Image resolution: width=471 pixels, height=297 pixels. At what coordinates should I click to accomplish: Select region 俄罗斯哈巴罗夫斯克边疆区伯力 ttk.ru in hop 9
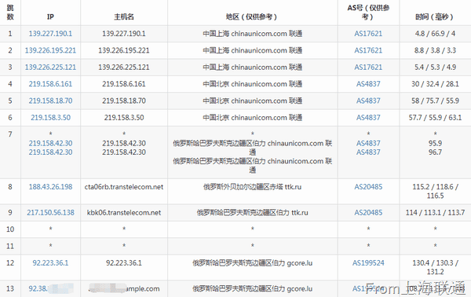(x=252, y=212)
